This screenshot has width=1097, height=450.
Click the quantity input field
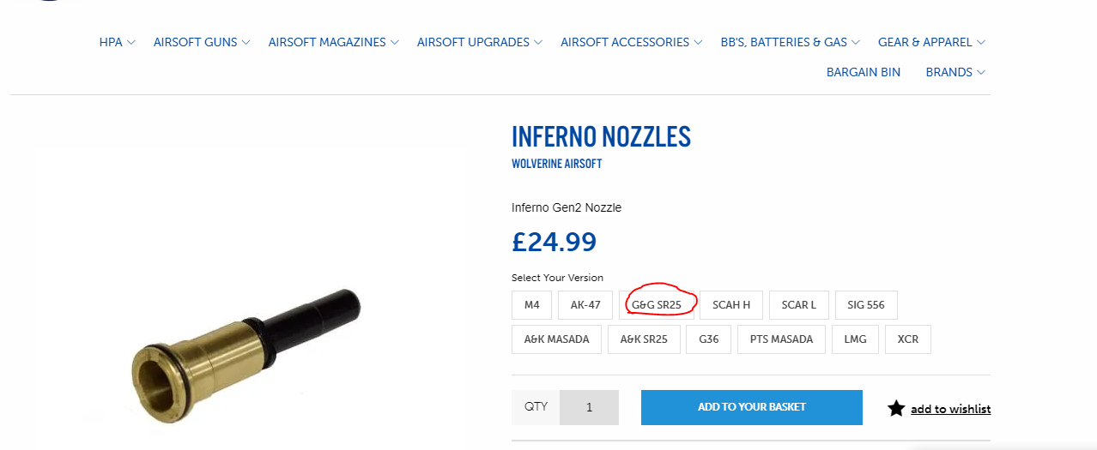pos(589,407)
